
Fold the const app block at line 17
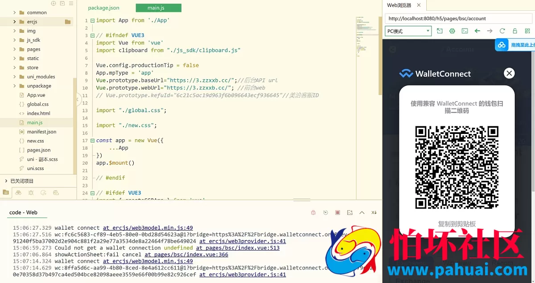point(92,141)
